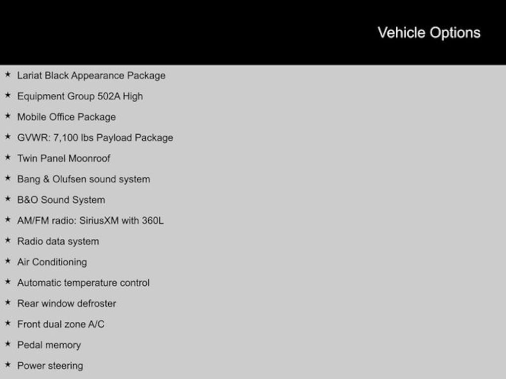Click the Bang & Olufsen sound system item

pos(84,179)
